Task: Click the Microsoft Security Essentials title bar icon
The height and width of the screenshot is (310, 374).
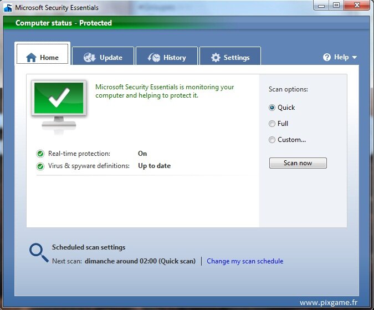Action: pos(8,8)
